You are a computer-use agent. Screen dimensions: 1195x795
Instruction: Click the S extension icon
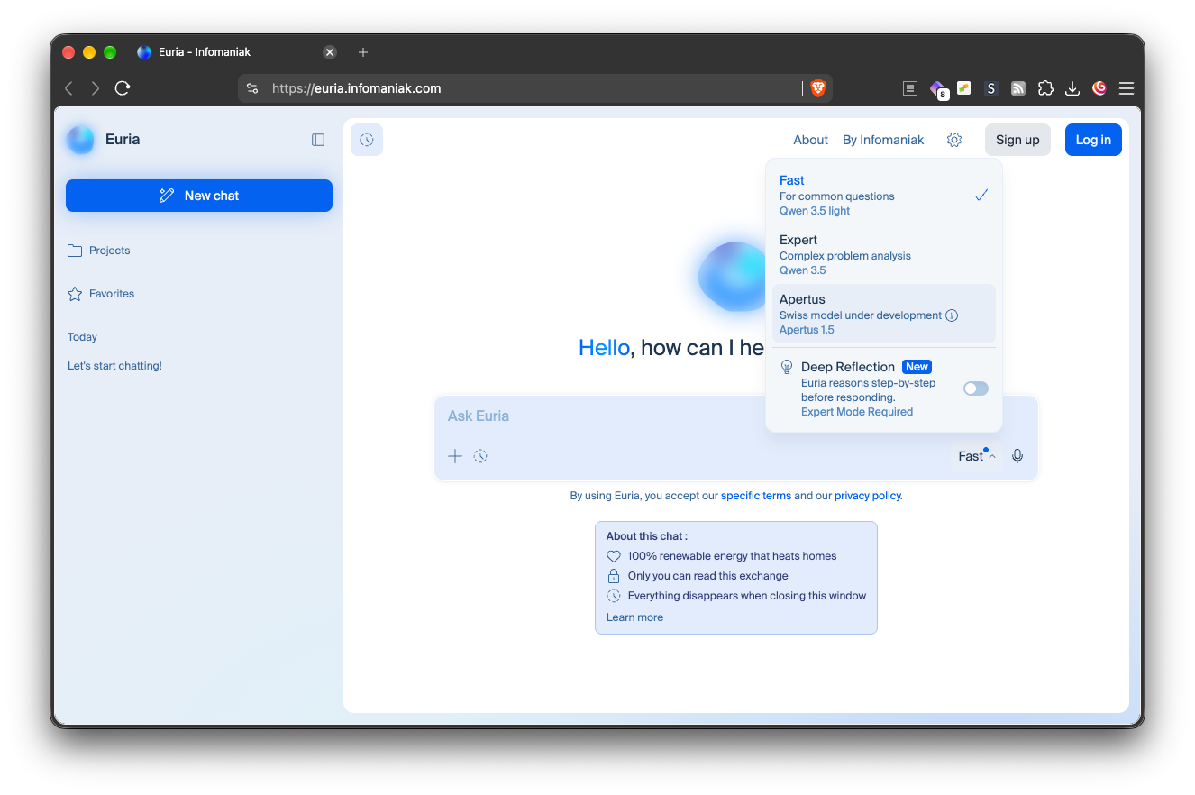click(991, 88)
